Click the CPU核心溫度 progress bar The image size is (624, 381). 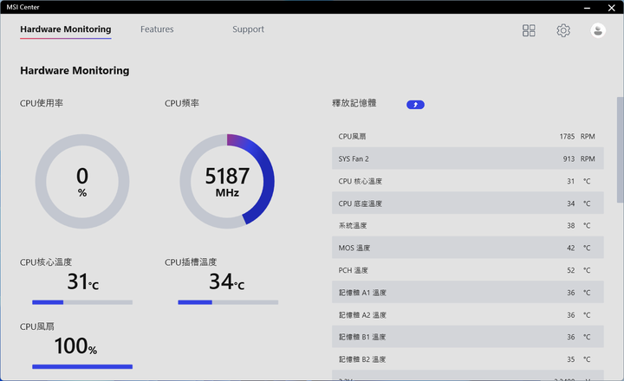tap(82, 302)
